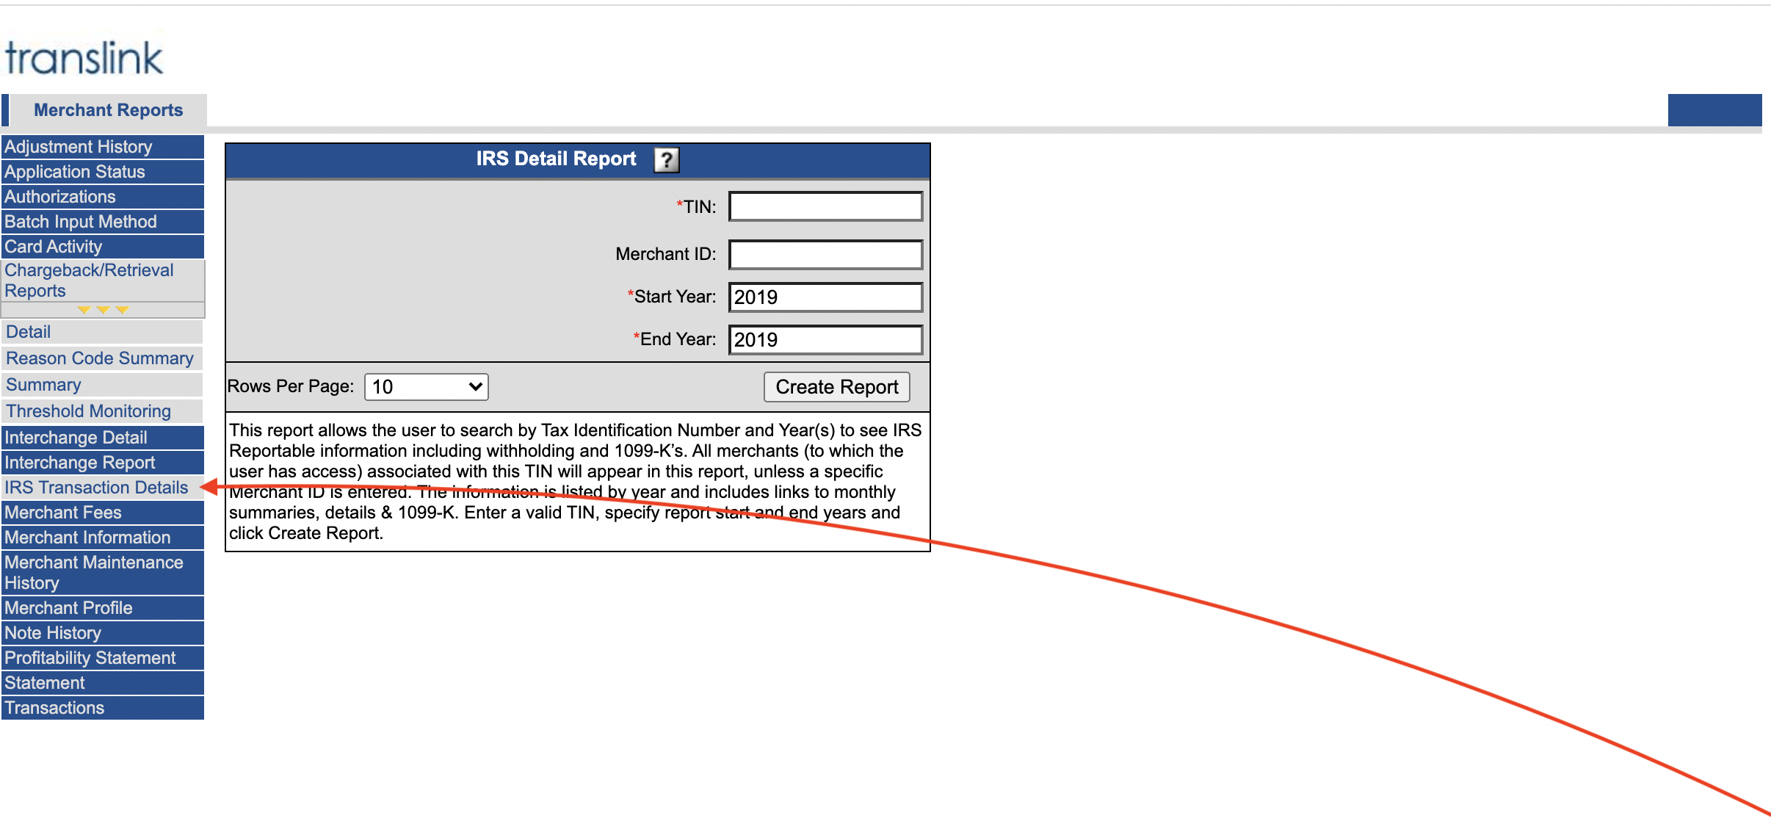1771x821 pixels.
Task: Go to Adjustment History report
Action: pyautogui.click(x=79, y=147)
